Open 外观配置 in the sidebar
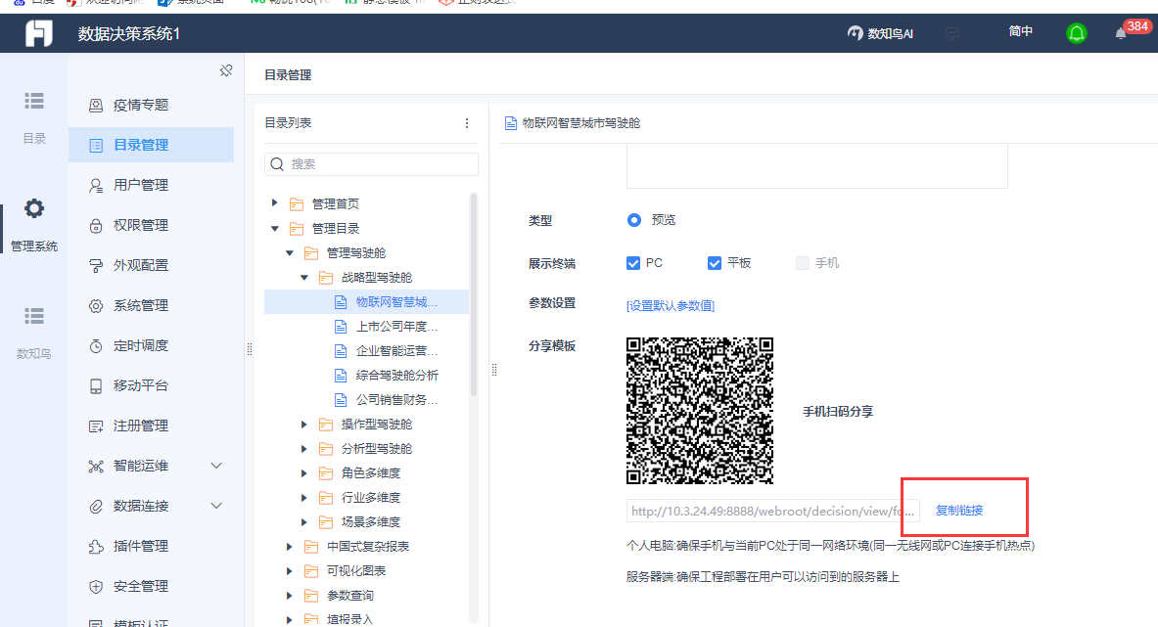 click(x=152, y=265)
